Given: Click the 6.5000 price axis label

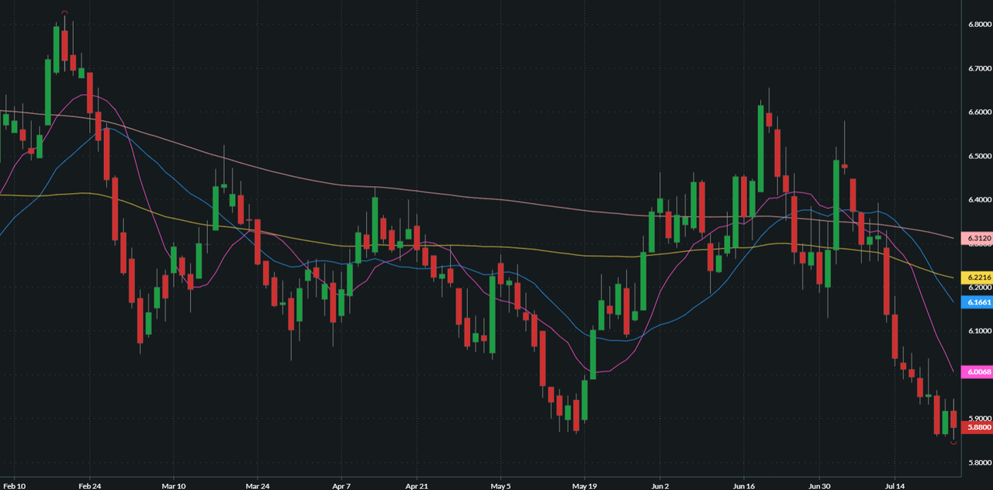Looking at the screenshot, I should click(x=980, y=157).
